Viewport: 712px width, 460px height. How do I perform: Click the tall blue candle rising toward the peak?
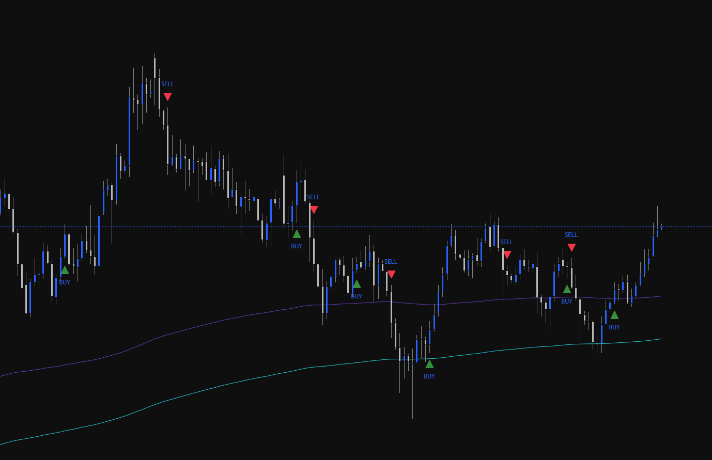(x=129, y=131)
